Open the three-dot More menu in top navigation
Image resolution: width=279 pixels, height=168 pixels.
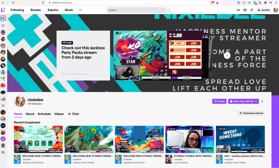[x=80, y=10]
